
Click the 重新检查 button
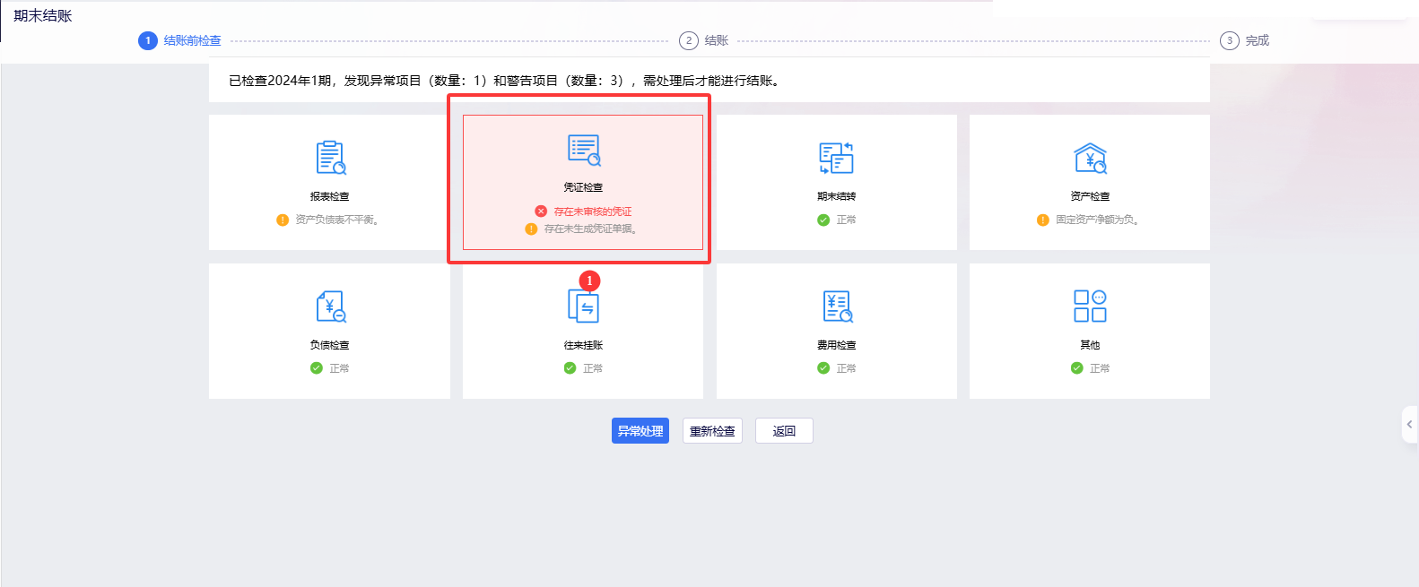712,431
